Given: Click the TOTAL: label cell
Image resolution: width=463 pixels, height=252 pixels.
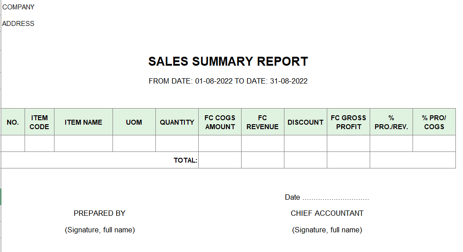Looking at the screenshot, I should (x=100, y=160).
